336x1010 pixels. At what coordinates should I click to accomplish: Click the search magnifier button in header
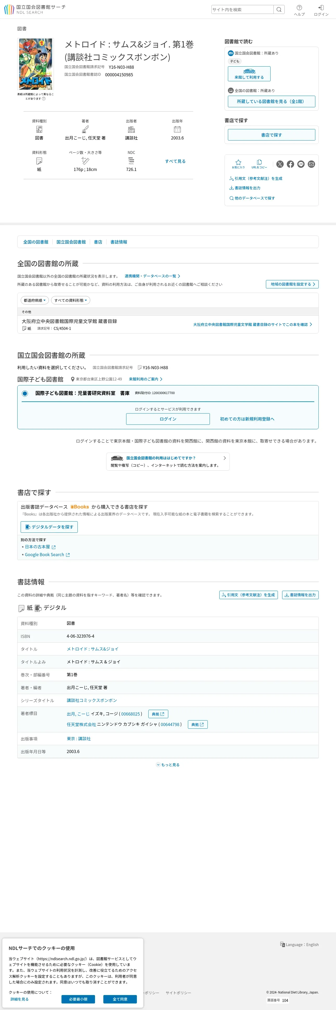(x=279, y=9)
